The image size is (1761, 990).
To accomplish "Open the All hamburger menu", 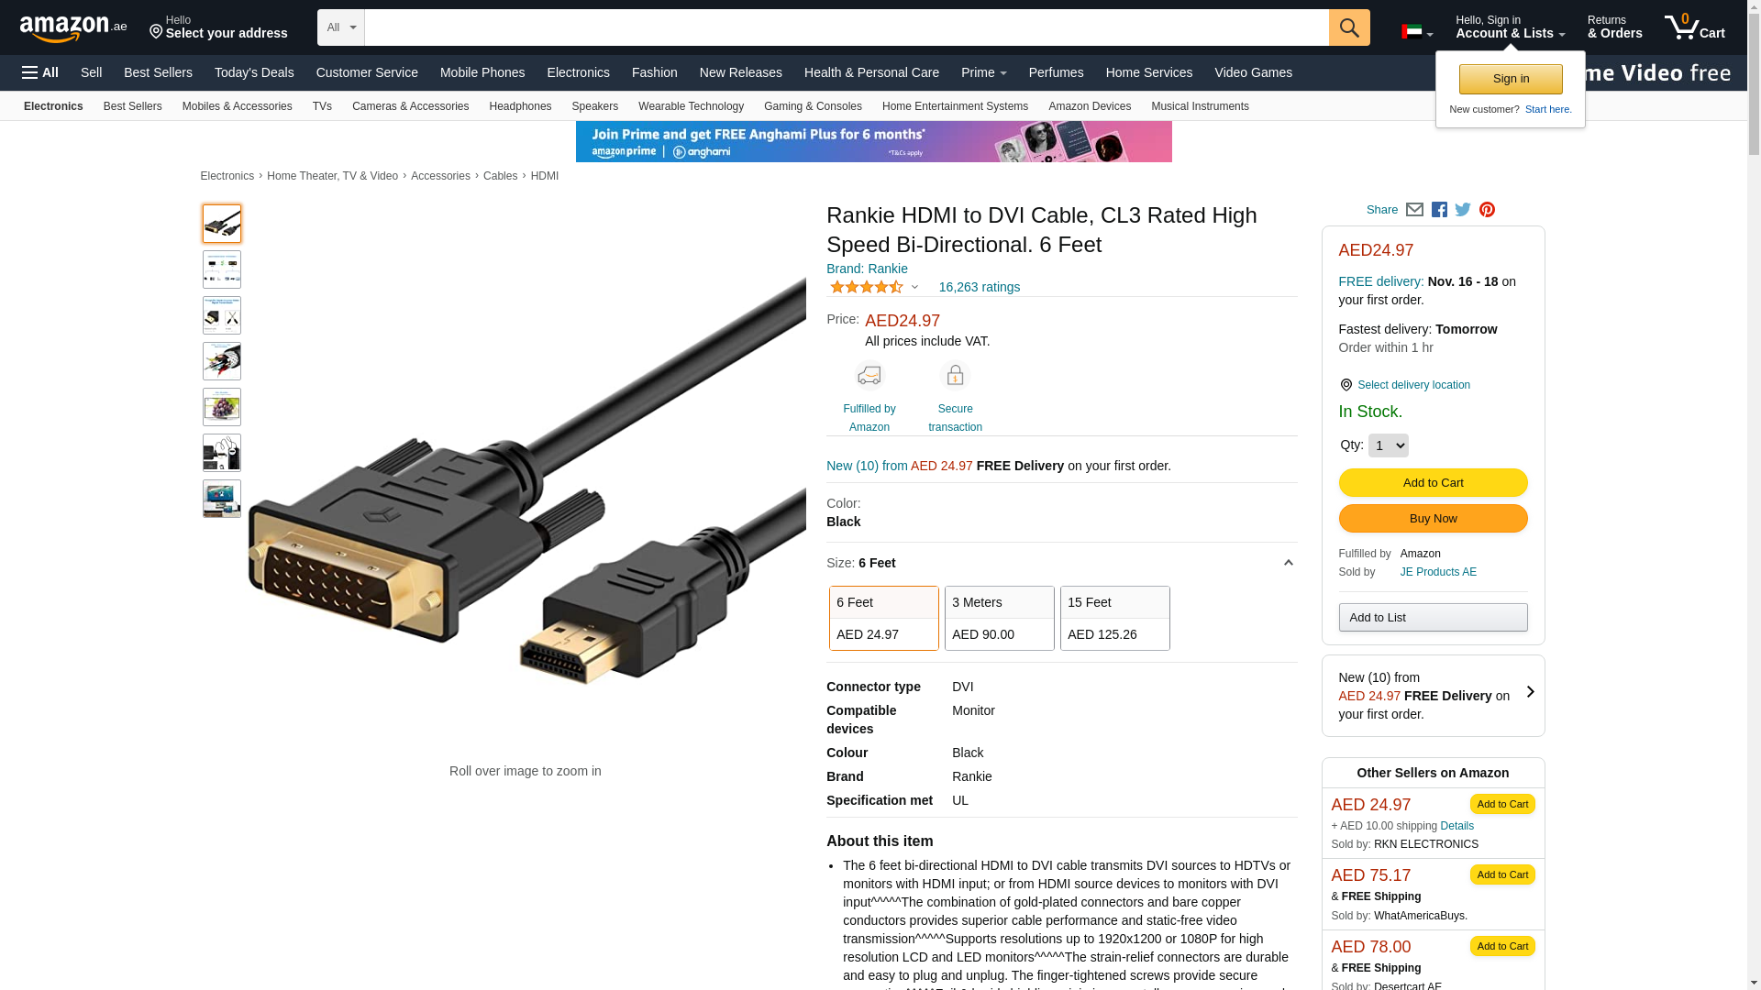I will [40, 72].
